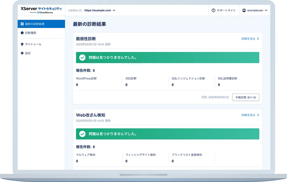
Task: Click chevron next to 脆弱性診断 詳細を見る
Action: [x=258, y=39]
